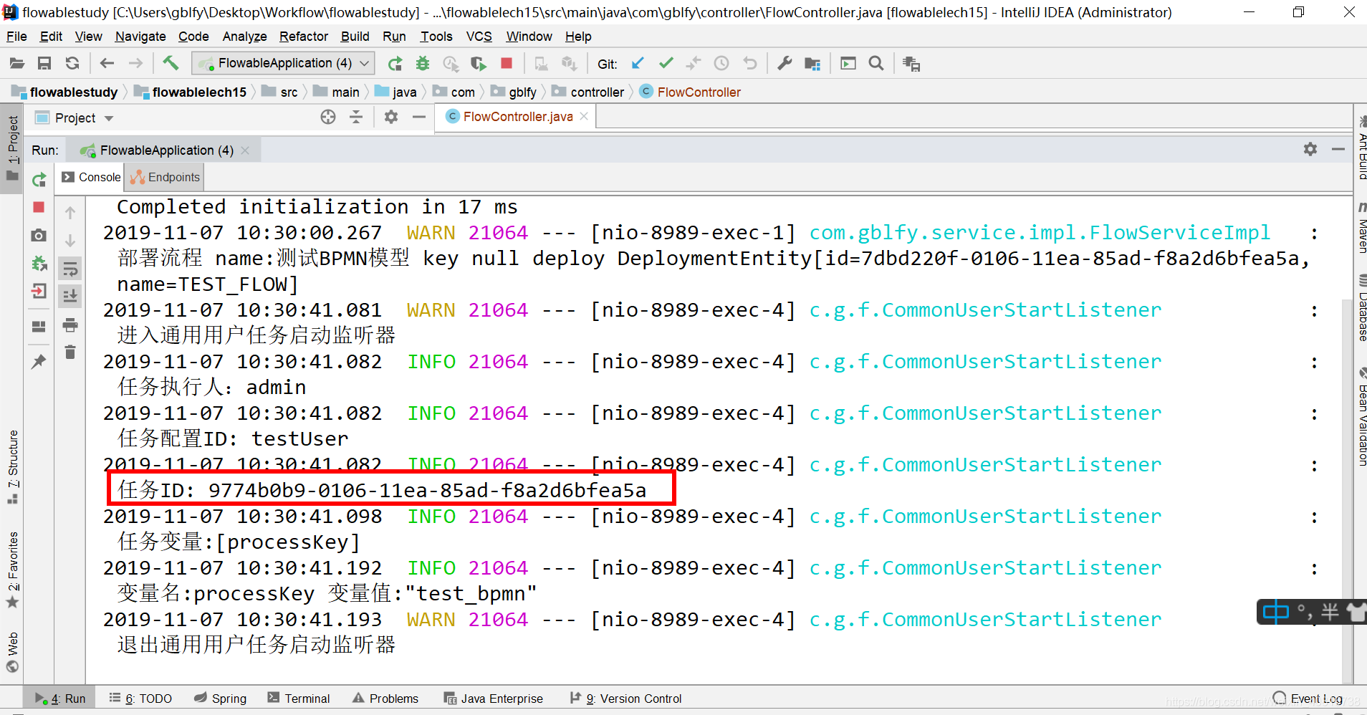This screenshot has width=1367, height=715.
Task: Collapse all in Project panel icon
Action: pyautogui.click(x=356, y=117)
